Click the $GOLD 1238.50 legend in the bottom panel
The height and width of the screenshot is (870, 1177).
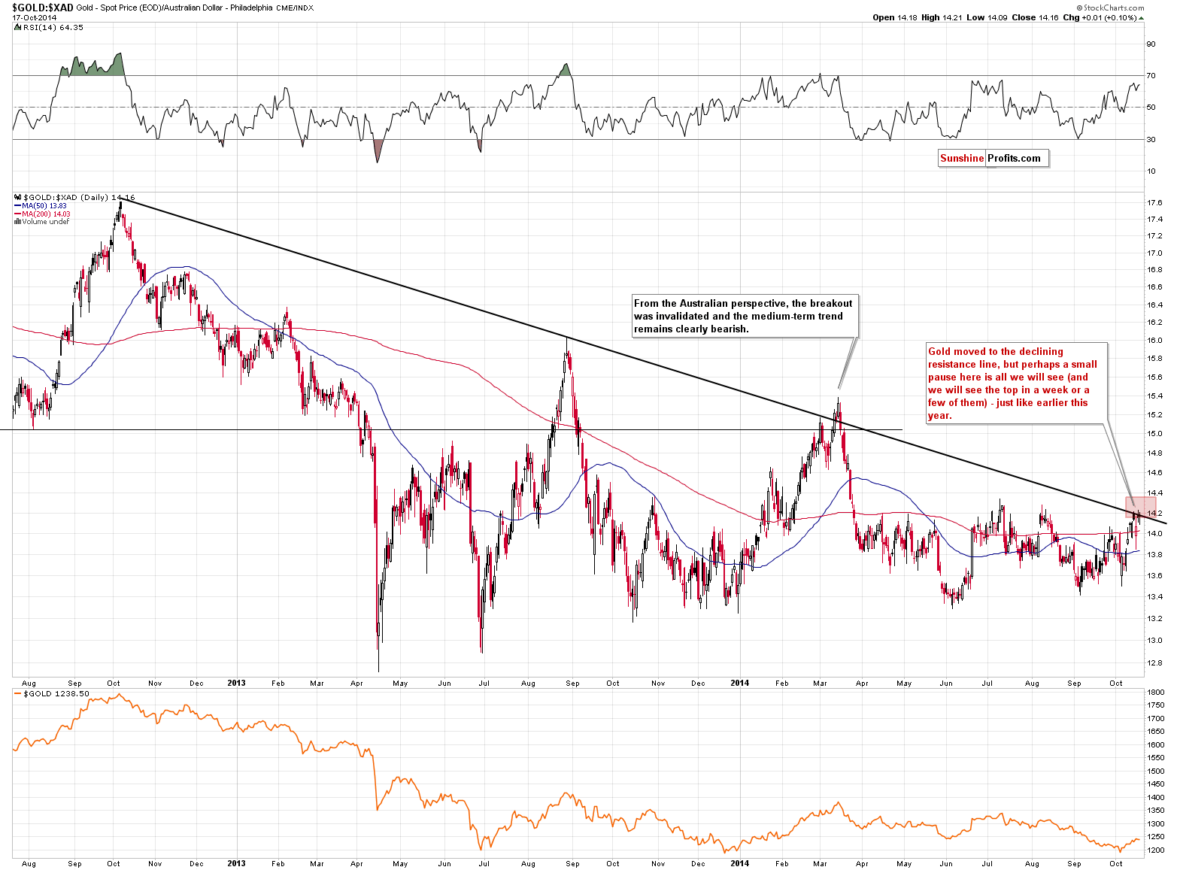(56, 693)
